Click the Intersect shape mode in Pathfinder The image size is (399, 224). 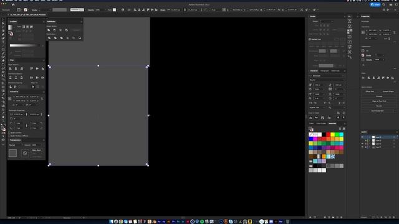point(60,30)
